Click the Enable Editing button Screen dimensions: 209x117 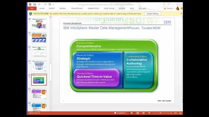pyautogui.click(x=153, y=14)
